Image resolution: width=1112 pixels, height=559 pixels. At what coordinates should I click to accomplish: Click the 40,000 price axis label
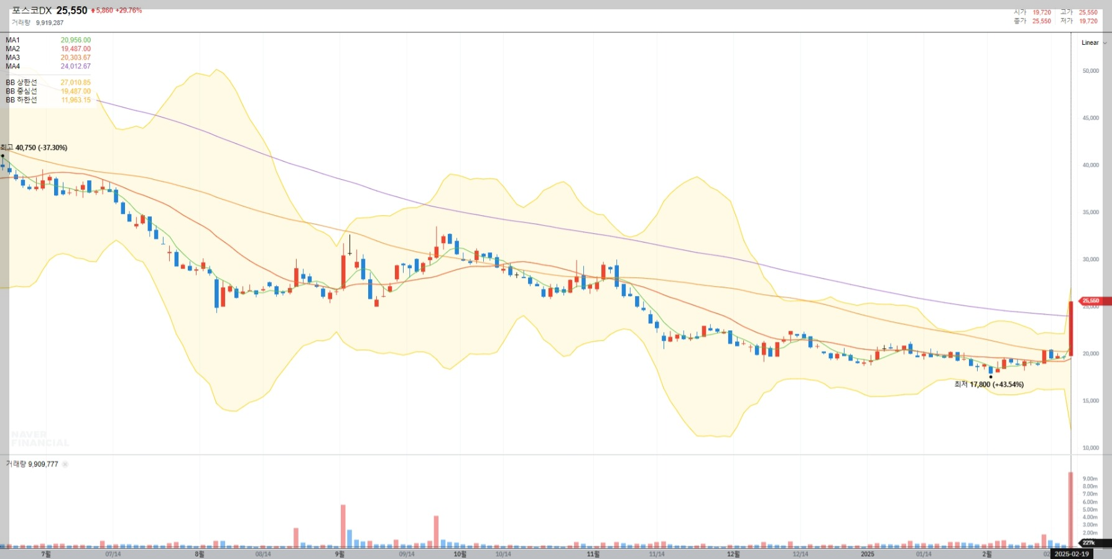tap(1090, 165)
